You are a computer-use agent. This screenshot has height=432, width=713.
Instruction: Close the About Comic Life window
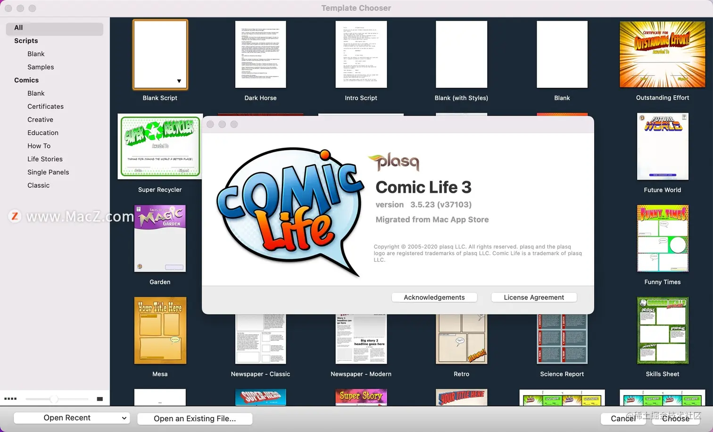pyautogui.click(x=210, y=125)
